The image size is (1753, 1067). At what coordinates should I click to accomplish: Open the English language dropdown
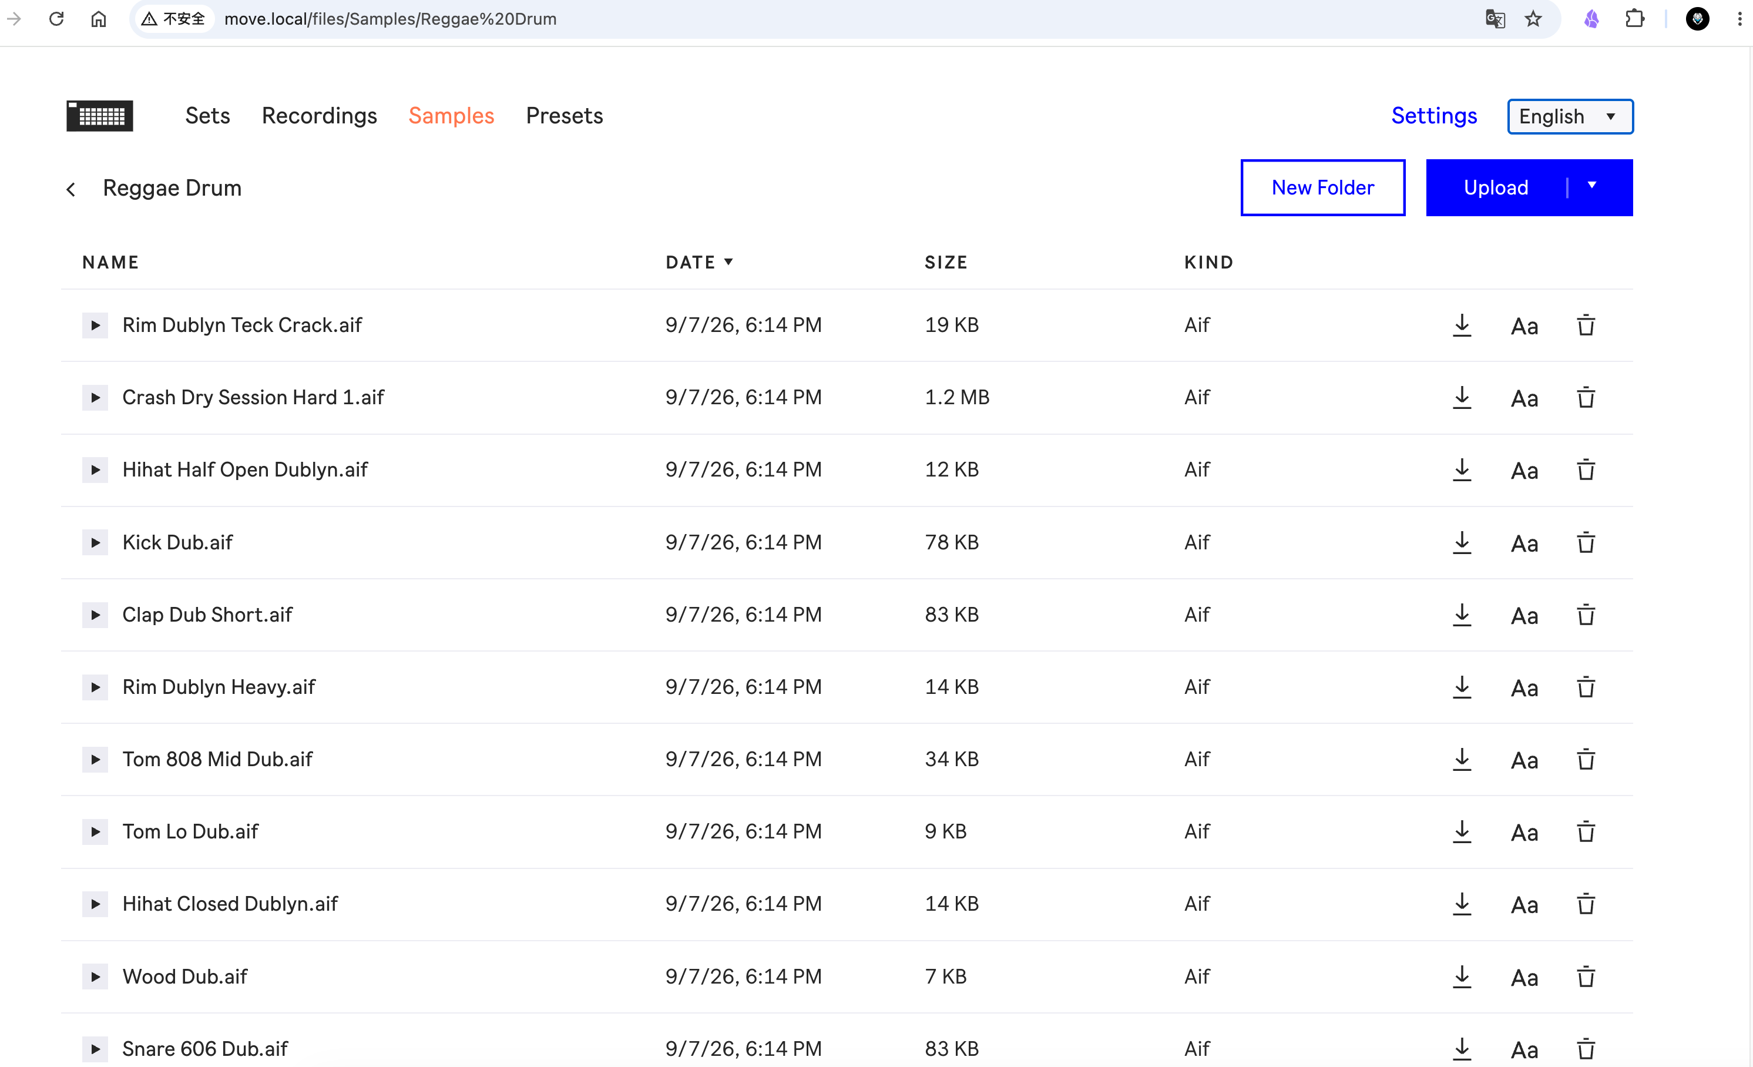1570,116
